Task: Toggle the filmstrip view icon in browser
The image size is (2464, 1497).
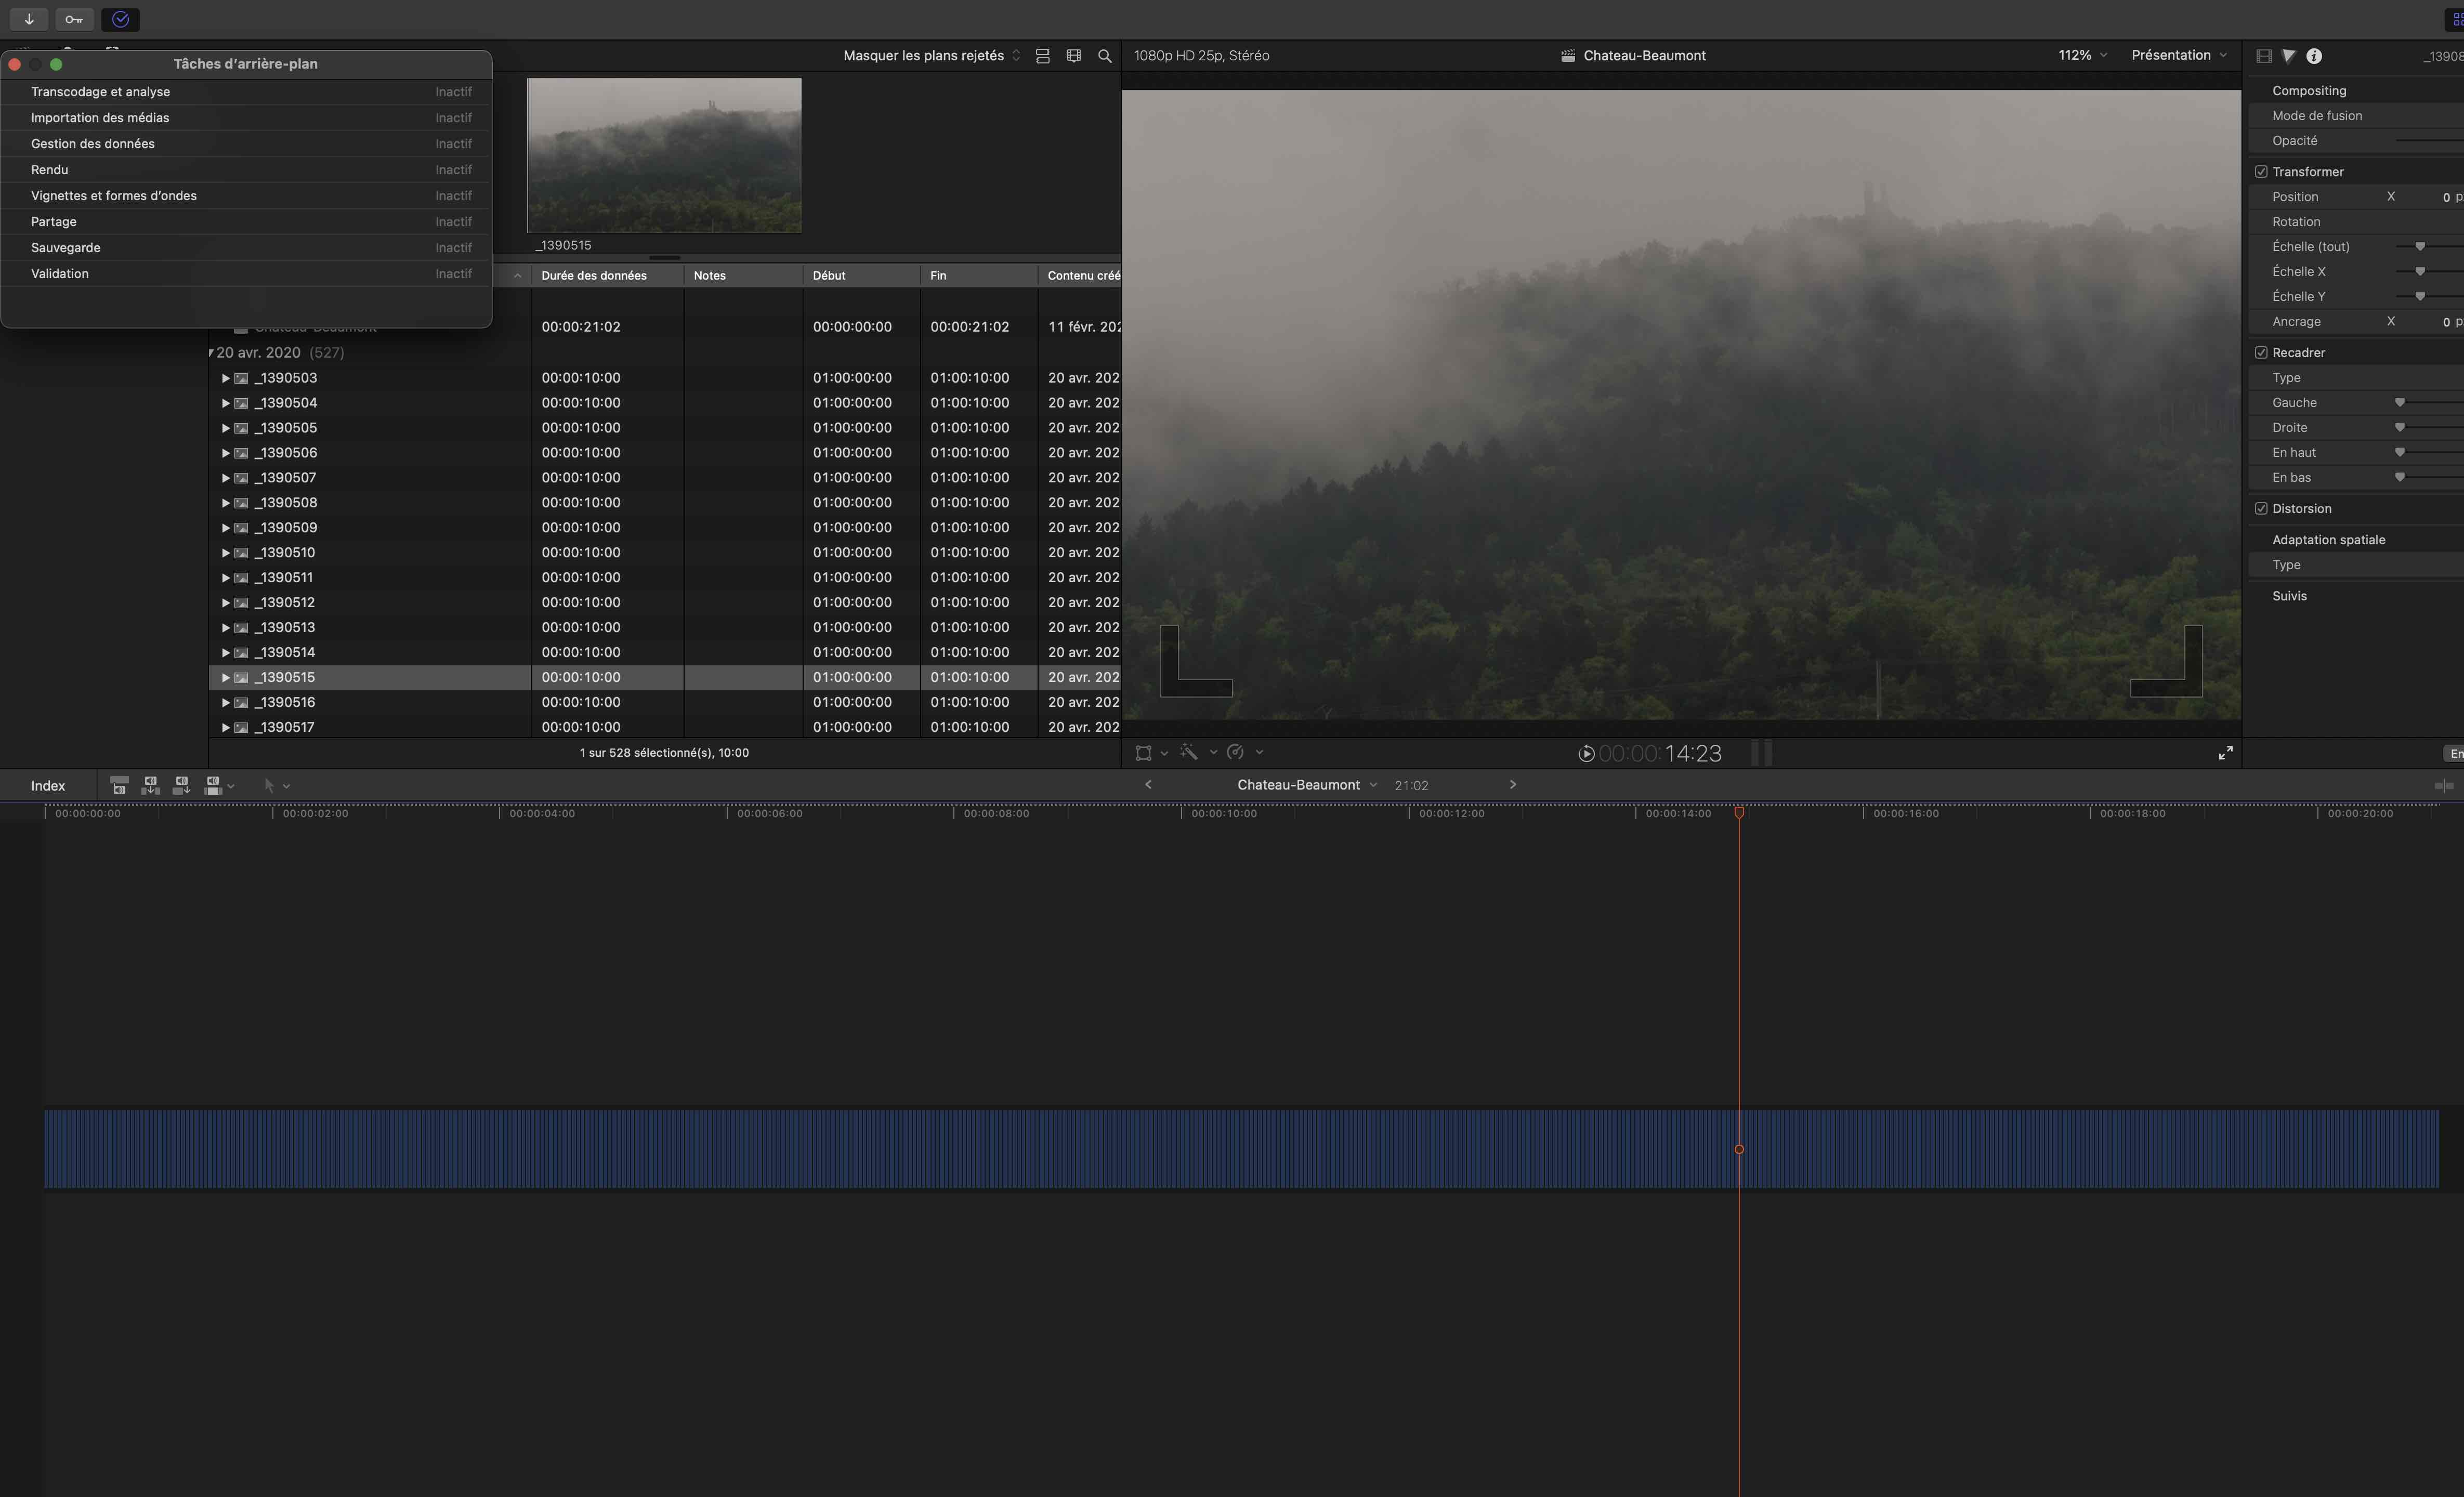Action: (1074, 56)
